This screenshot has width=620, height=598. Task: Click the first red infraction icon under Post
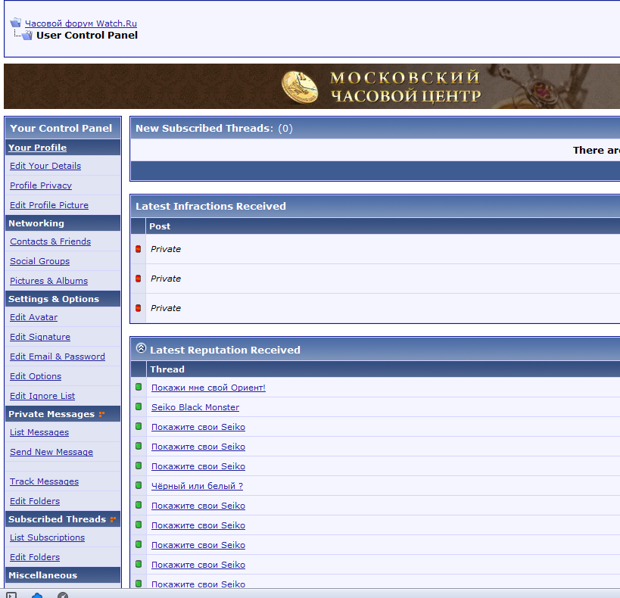[138, 249]
